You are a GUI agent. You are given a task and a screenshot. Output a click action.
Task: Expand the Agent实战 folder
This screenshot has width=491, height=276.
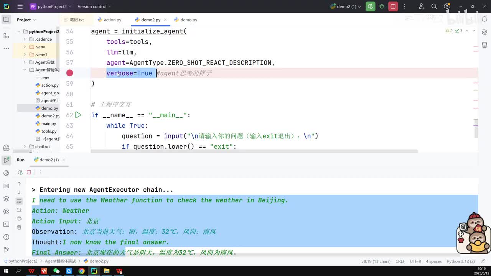(x=25, y=62)
